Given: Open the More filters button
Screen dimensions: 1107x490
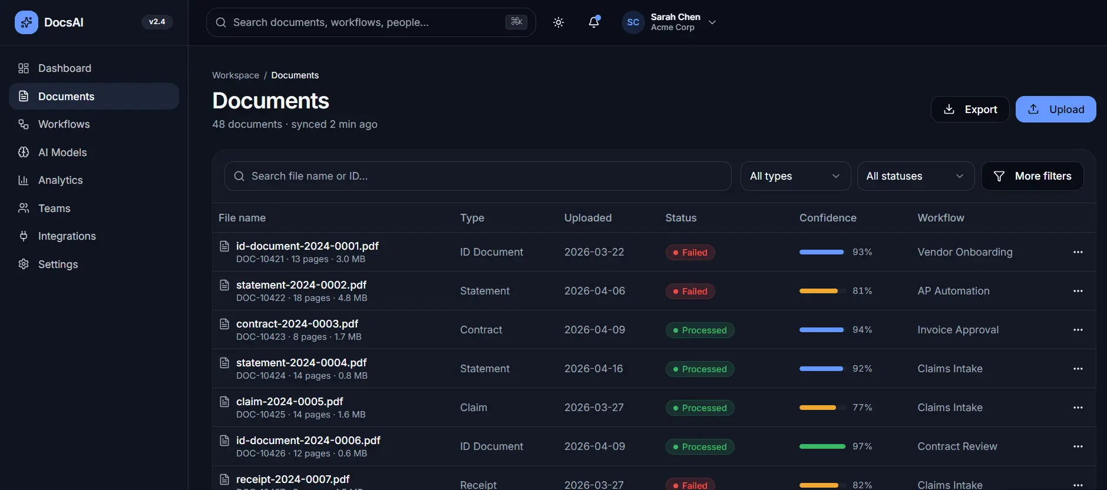Looking at the screenshot, I should point(1032,176).
